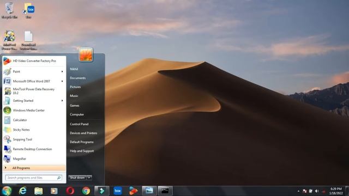Open HD Video Converter icon on taskbar
The width and height of the screenshot is (349, 196).
click(133, 191)
